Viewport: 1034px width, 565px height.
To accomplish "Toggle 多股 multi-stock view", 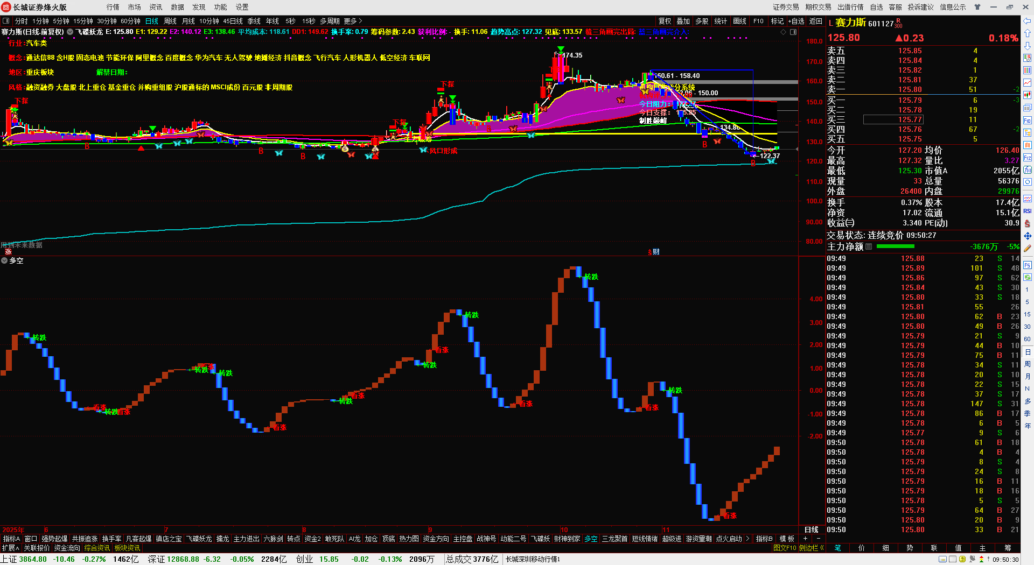I will (702, 21).
